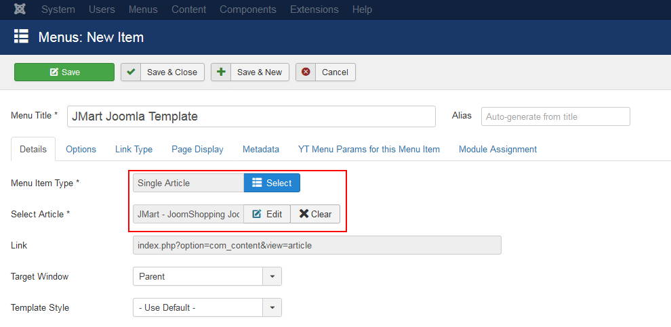The height and width of the screenshot is (327, 671).
Task: Switch to Module Assignment tab
Action: click(x=497, y=149)
